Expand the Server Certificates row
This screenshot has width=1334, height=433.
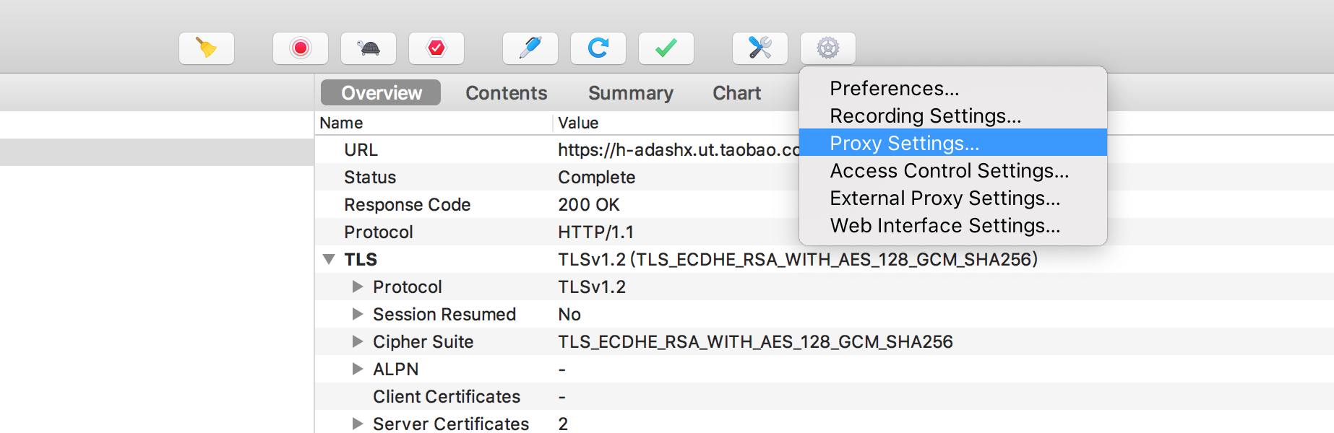click(357, 424)
